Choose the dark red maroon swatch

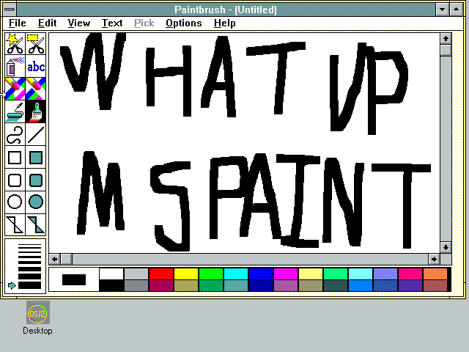pyautogui.click(x=161, y=285)
